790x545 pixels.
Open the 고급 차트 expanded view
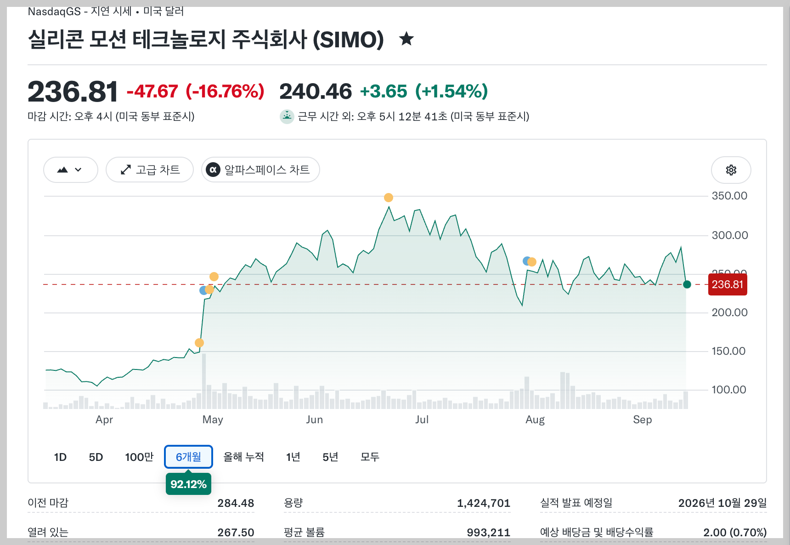150,170
